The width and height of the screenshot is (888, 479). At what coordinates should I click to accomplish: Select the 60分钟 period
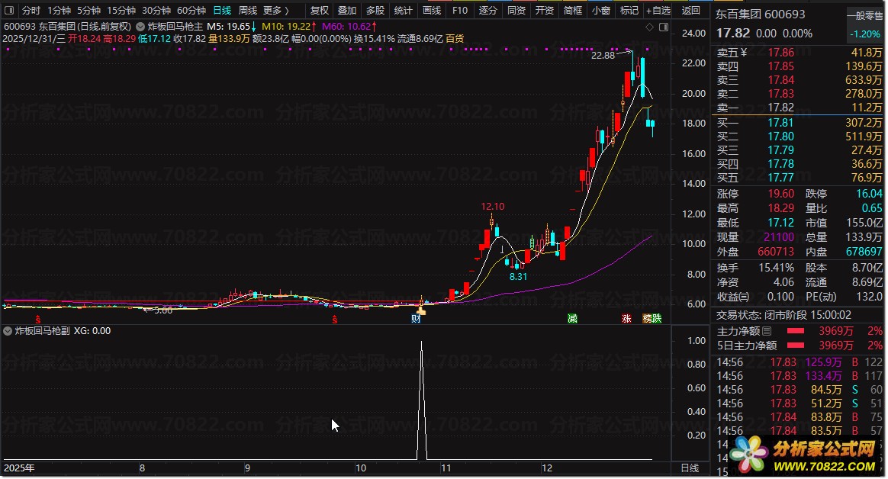(x=191, y=10)
